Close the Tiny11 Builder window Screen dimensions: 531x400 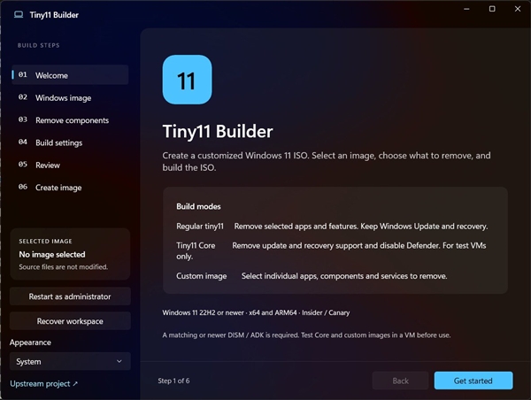click(x=518, y=9)
